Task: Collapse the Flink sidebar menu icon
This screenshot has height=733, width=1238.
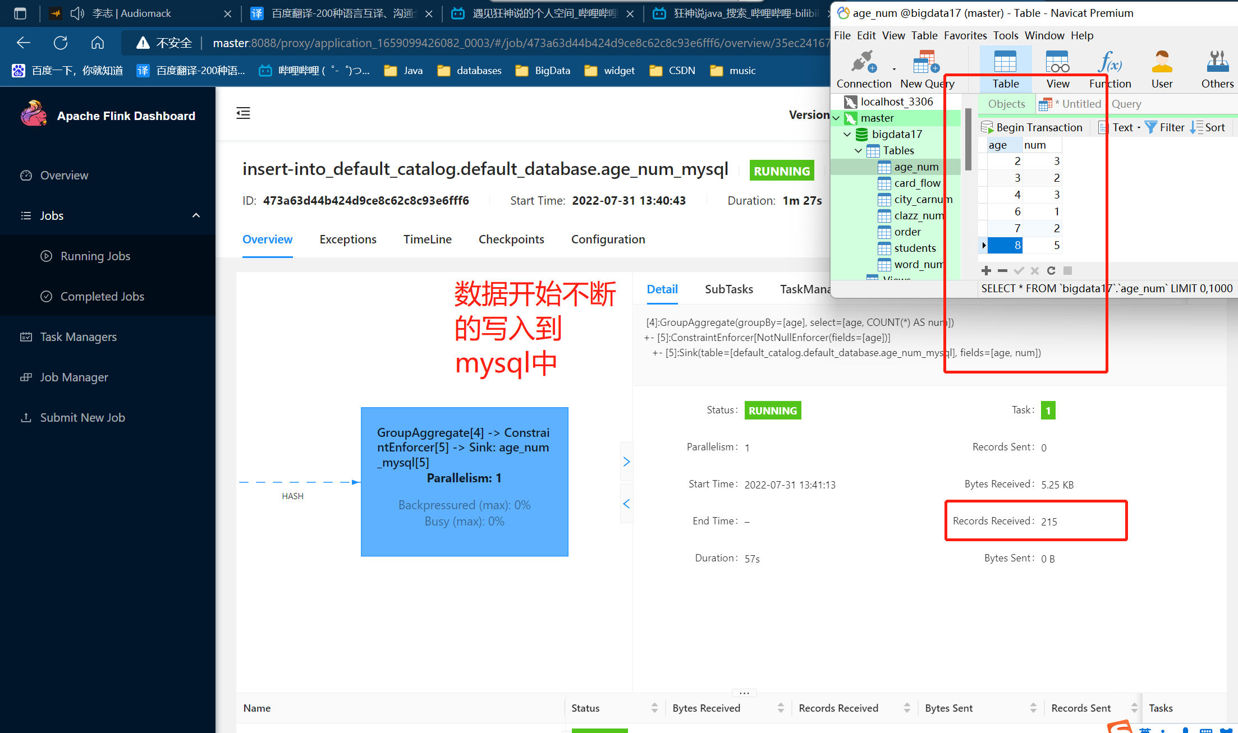Action: click(x=243, y=113)
